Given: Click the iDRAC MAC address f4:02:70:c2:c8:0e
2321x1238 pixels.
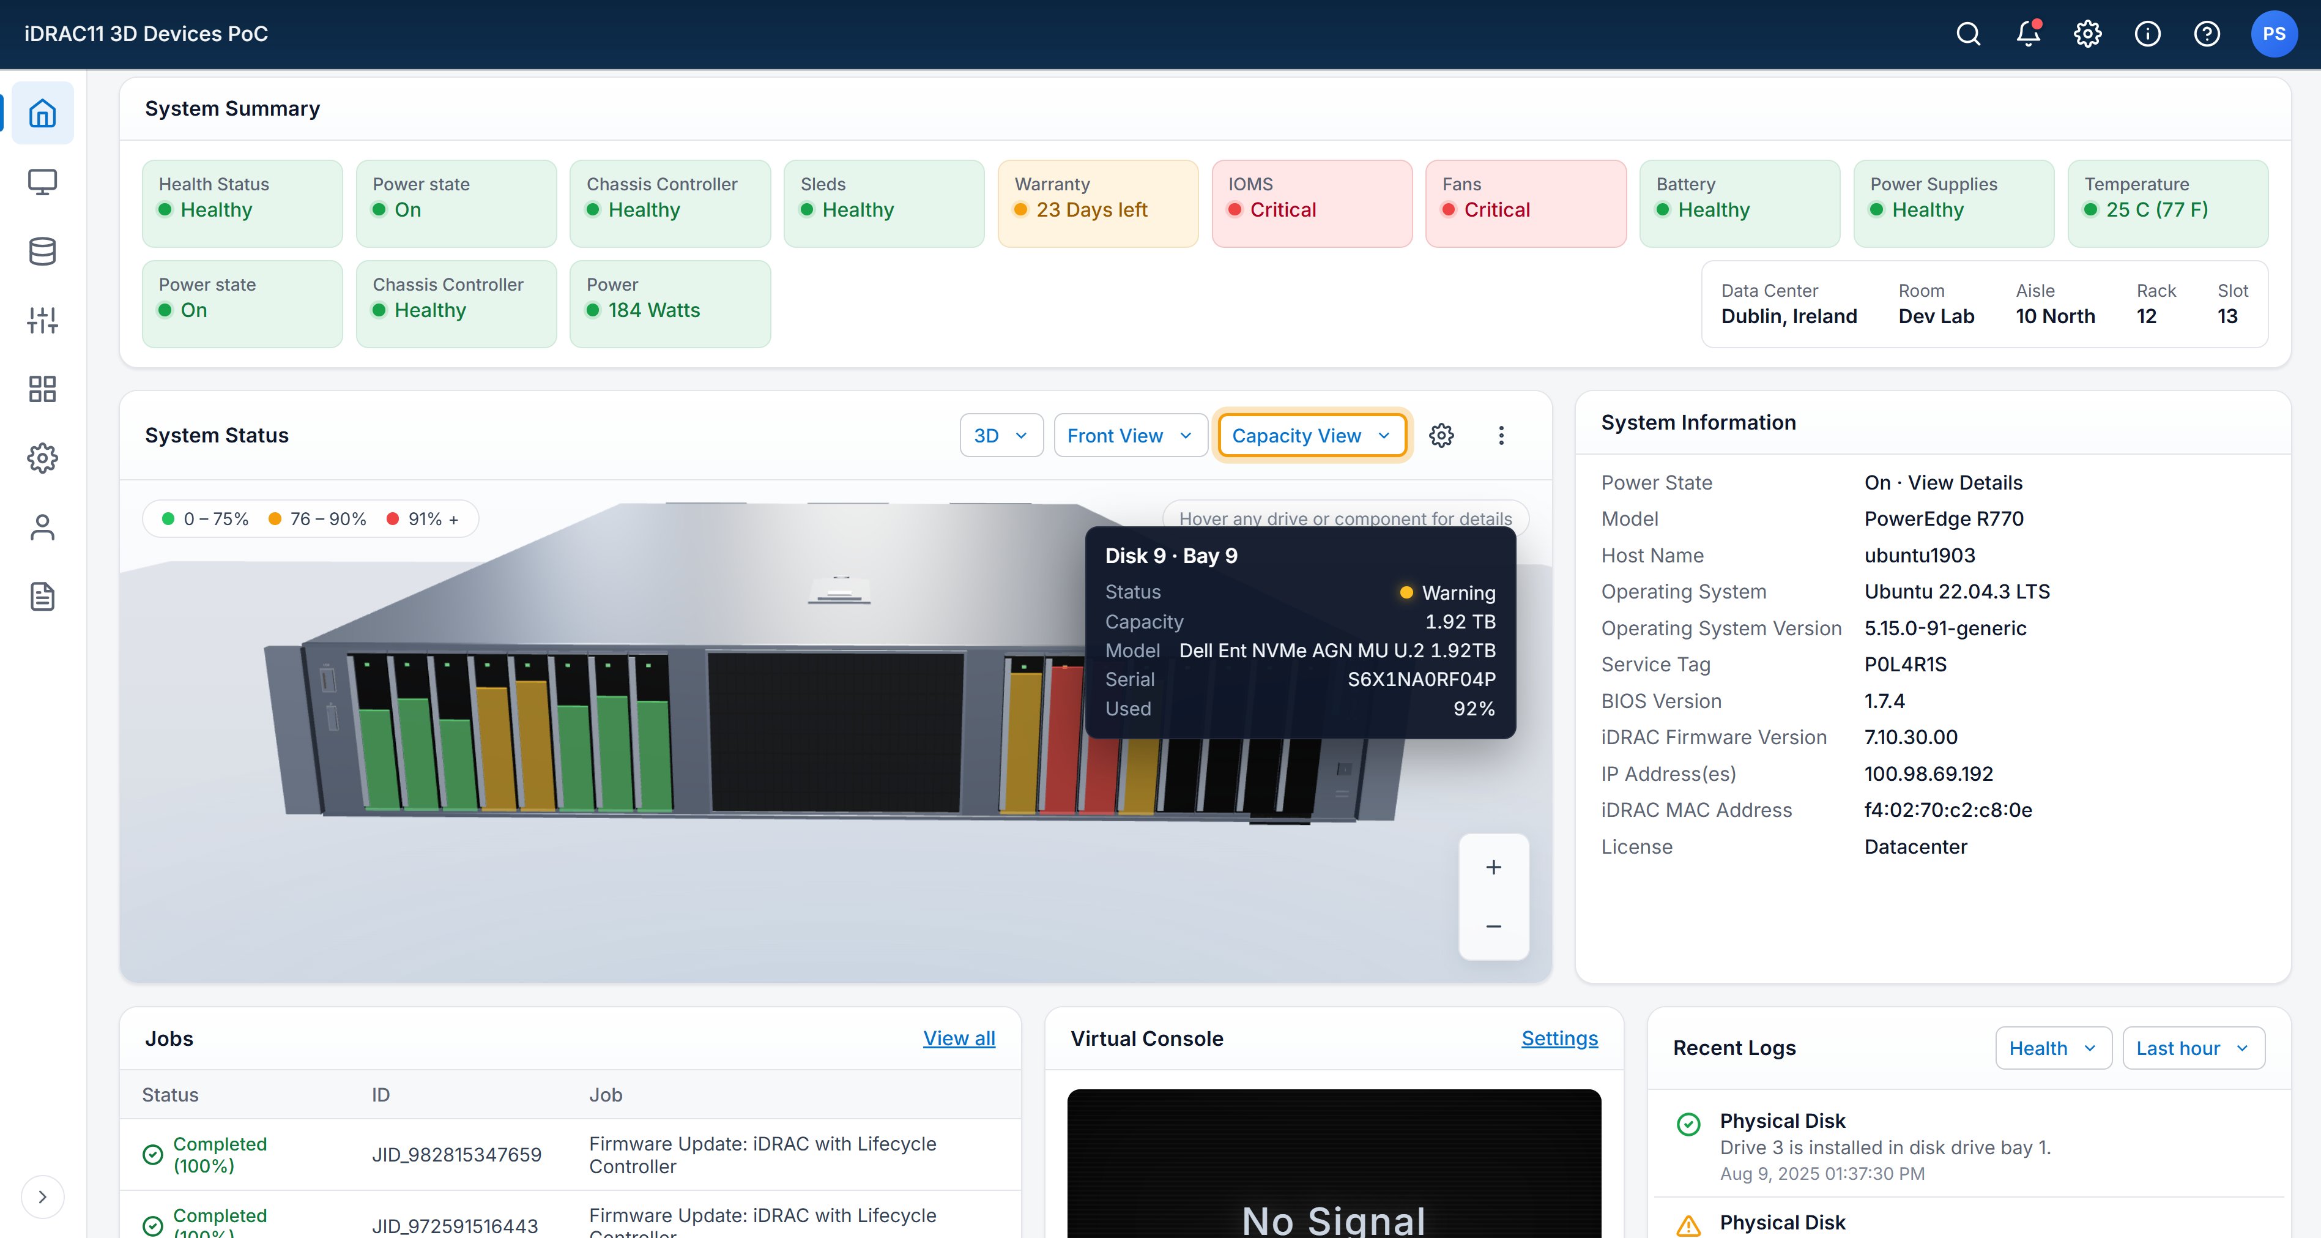Looking at the screenshot, I should [x=1948, y=810].
